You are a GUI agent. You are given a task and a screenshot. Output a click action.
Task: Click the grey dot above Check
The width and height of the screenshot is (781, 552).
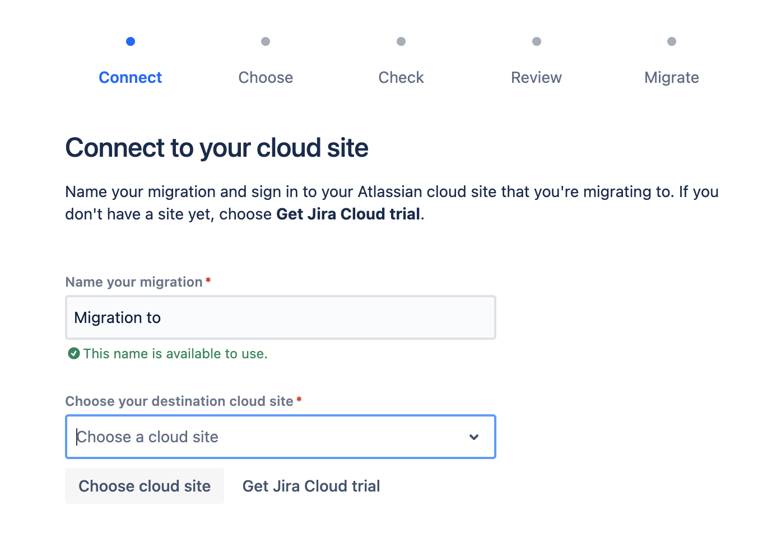(x=401, y=41)
